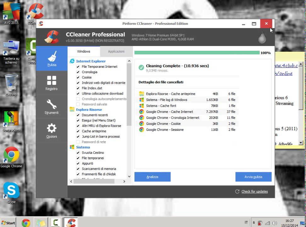Viewport: 306px width, 227px height.
Task: Click the Check for updates refresh icon
Action: 237,191
